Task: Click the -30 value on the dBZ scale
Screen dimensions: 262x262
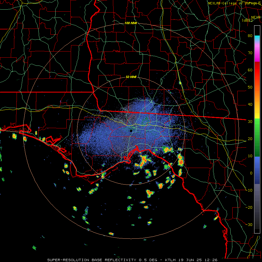Action: point(249,225)
